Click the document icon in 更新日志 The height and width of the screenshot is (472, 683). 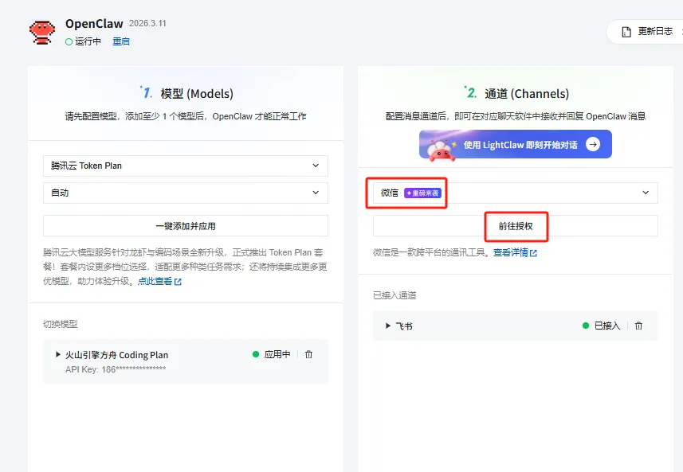pos(626,32)
